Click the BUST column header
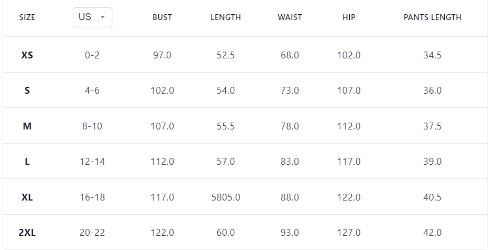 pyautogui.click(x=162, y=17)
